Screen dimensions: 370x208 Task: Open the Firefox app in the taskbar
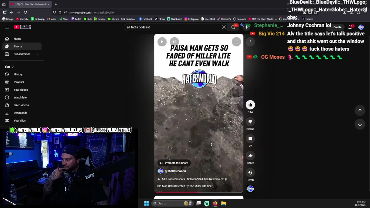click(x=215, y=203)
